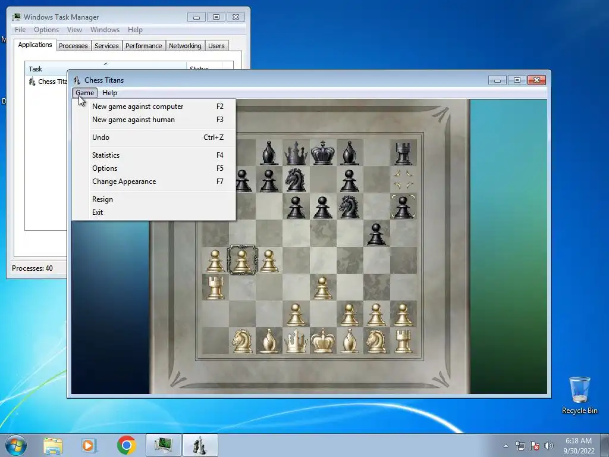
Task: Open Statistics from the Game menu
Action: 154,155
